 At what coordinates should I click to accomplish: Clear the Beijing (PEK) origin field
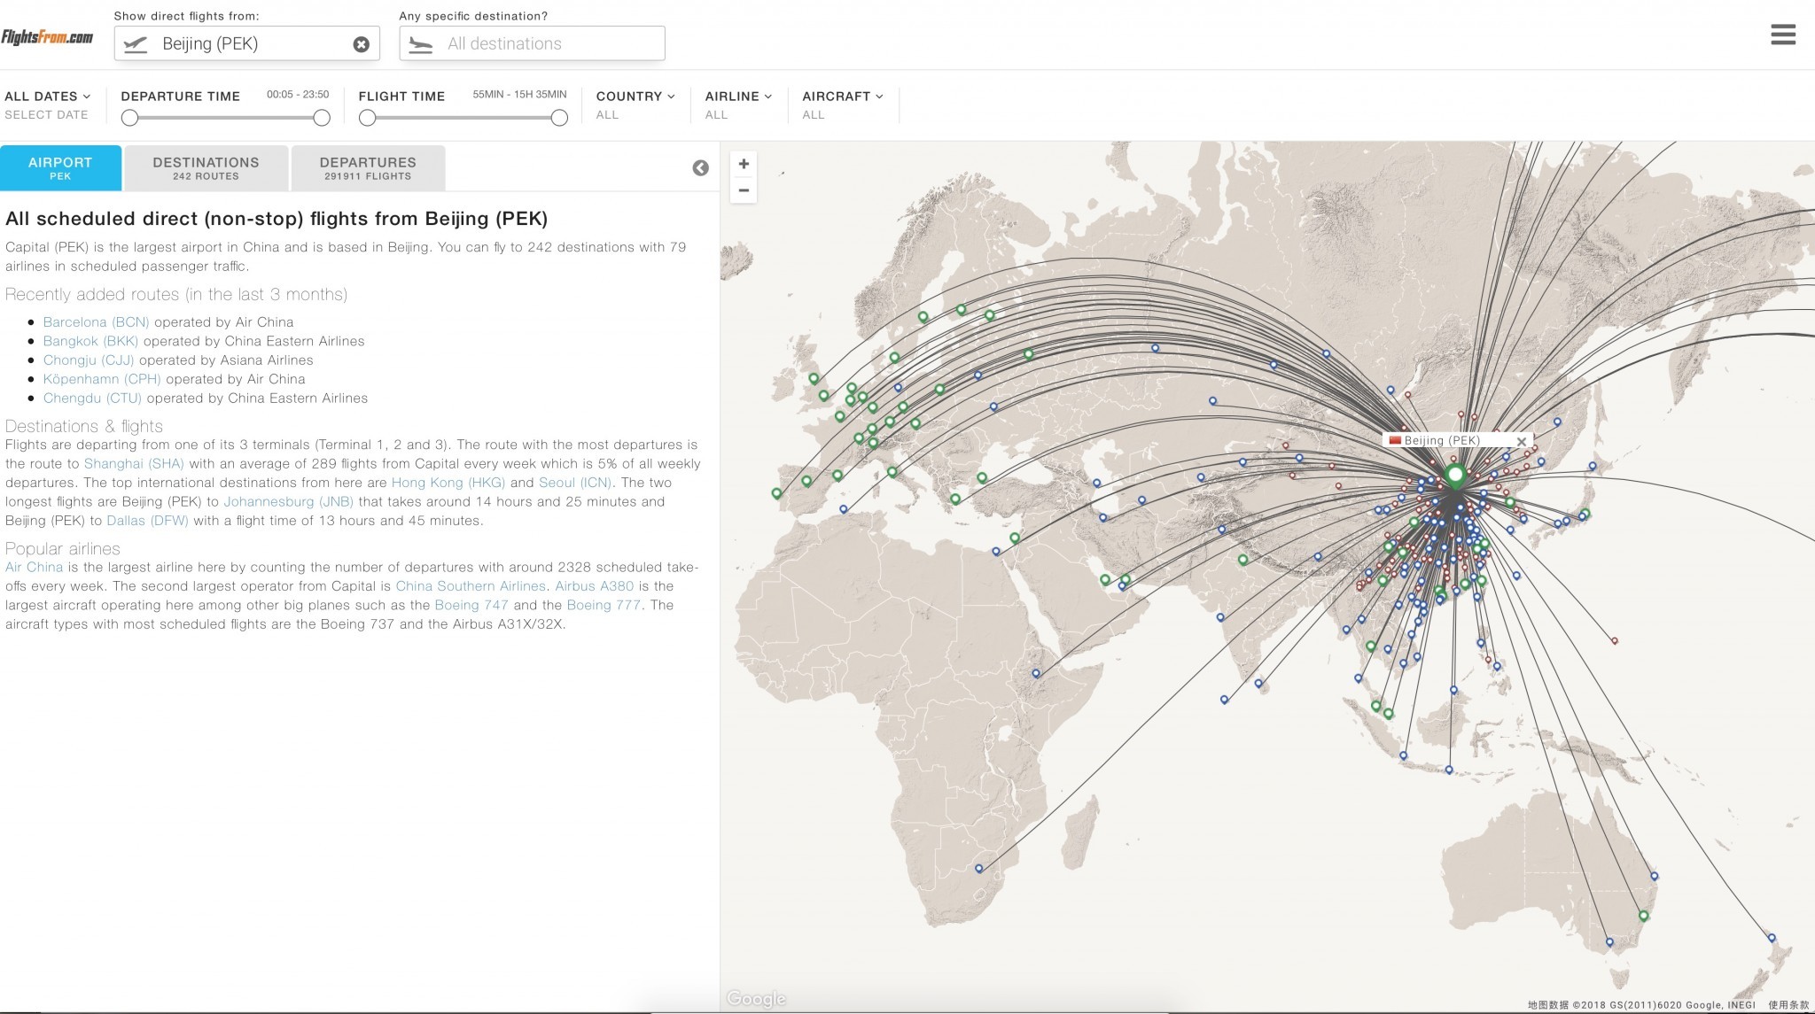361,44
